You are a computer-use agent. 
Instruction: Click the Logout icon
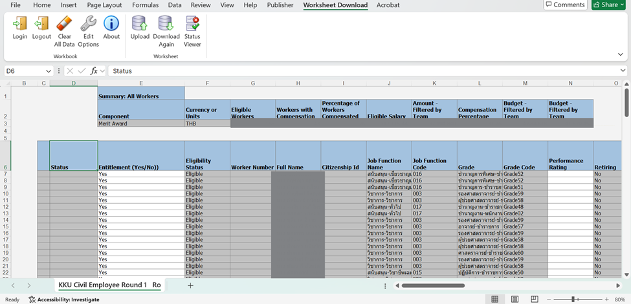click(41, 28)
